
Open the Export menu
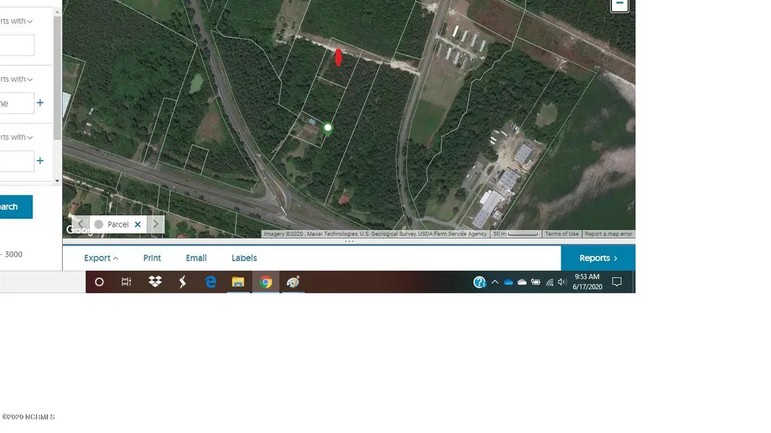[100, 258]
